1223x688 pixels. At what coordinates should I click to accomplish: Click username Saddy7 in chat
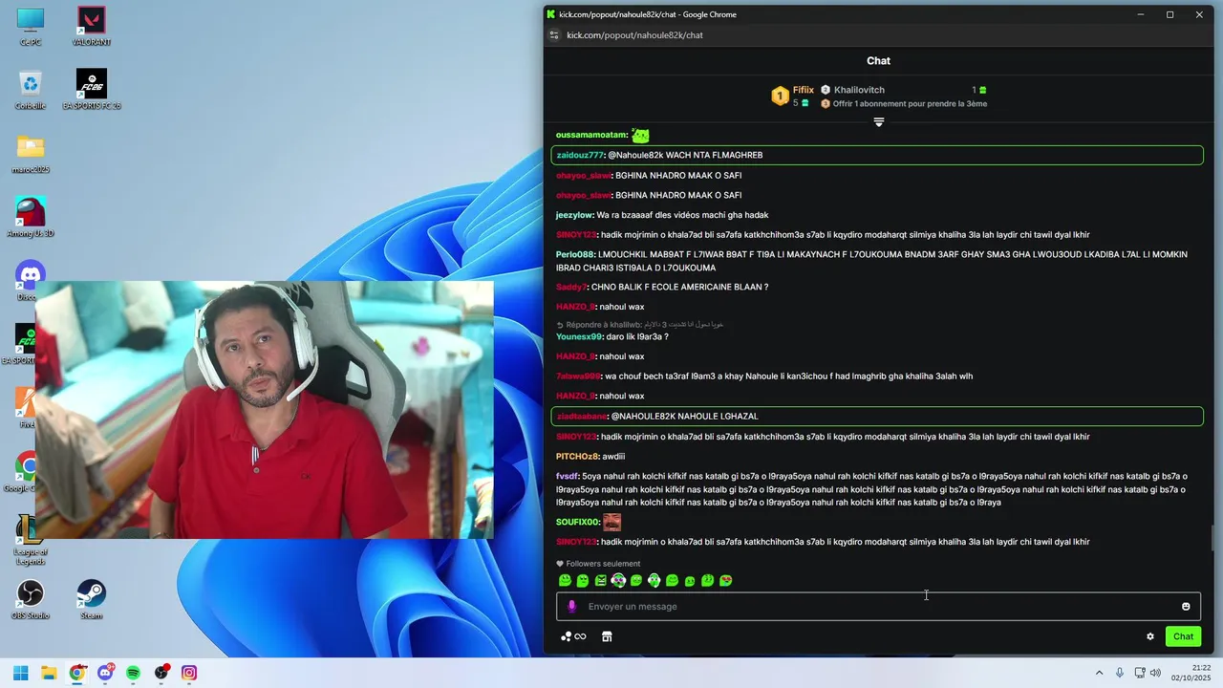[571, 288]
